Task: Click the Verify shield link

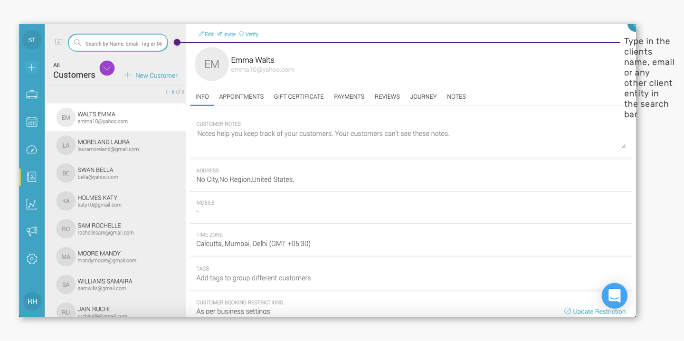Action: tap(248, 34)
